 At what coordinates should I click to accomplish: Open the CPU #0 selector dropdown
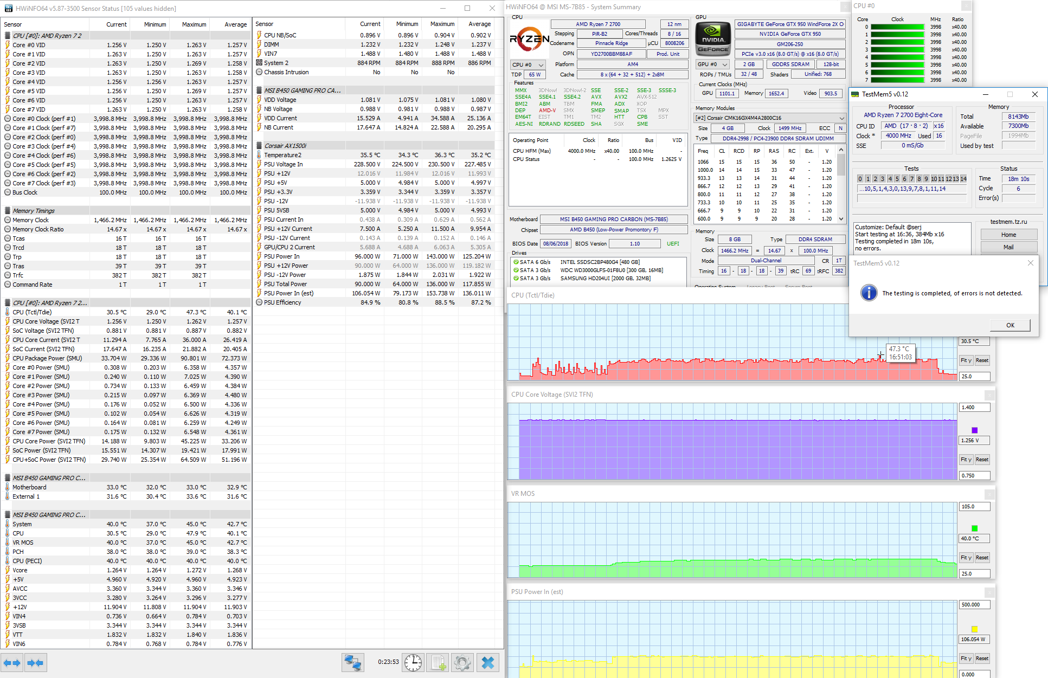(x=528, y=64)
